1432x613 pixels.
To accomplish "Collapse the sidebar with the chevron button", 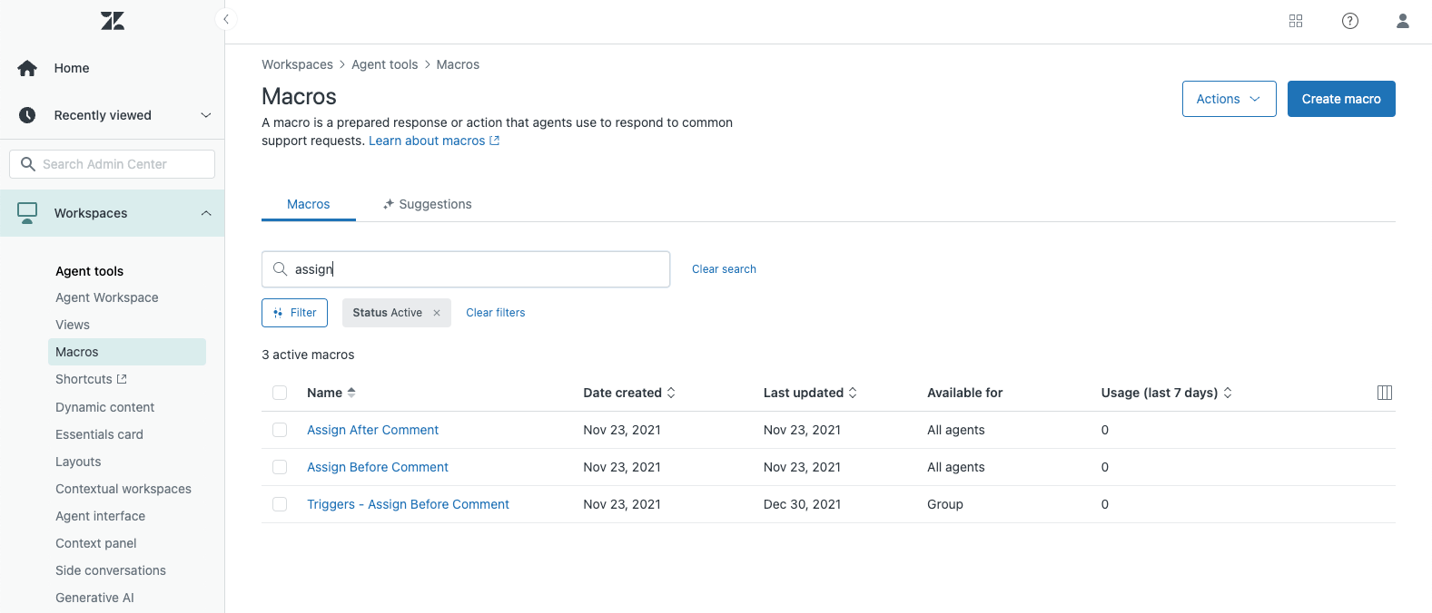I will tap(225, 19).
